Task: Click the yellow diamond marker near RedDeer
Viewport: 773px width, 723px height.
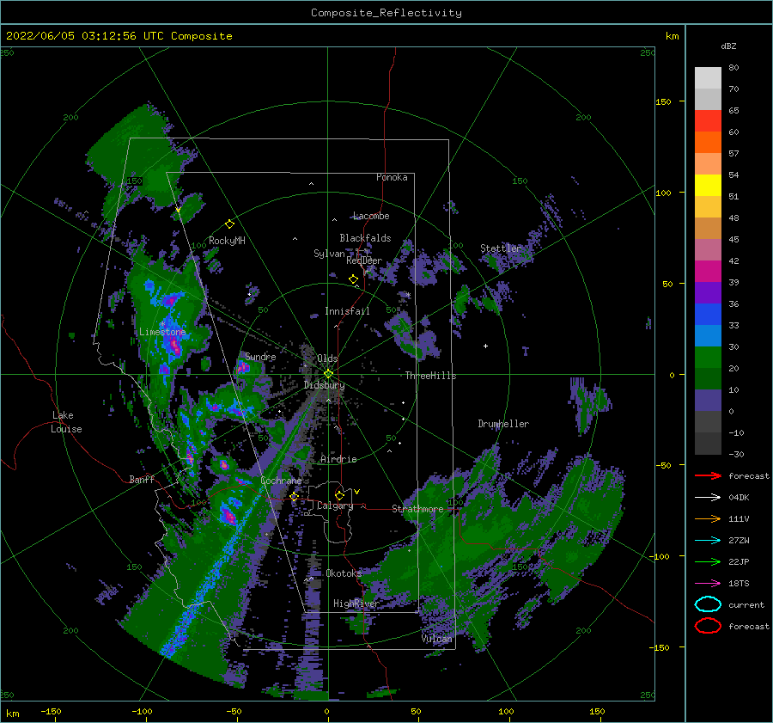Action: 354,279
